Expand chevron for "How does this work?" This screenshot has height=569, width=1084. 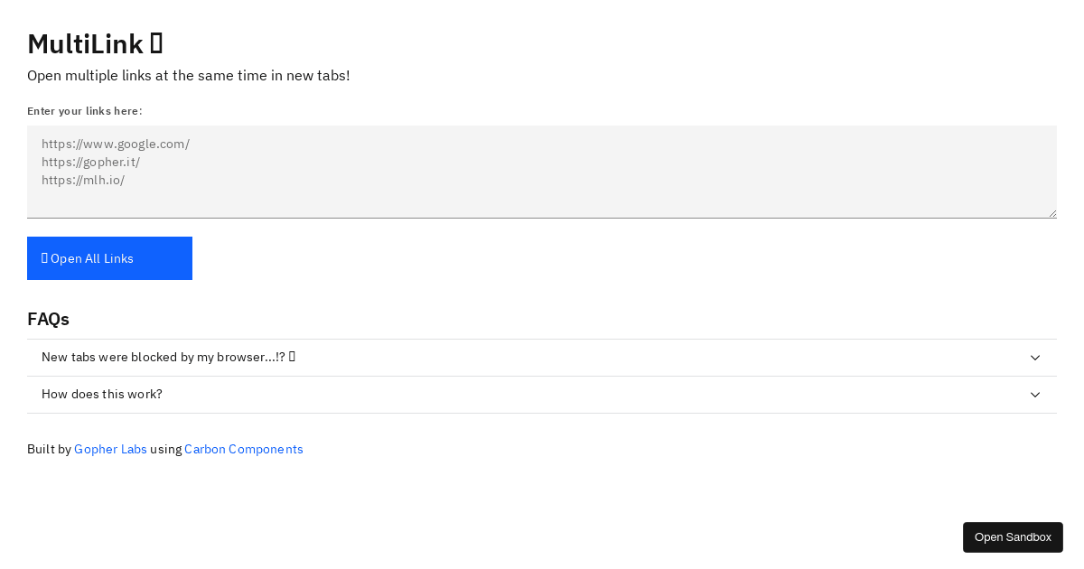coord(1035,395)
